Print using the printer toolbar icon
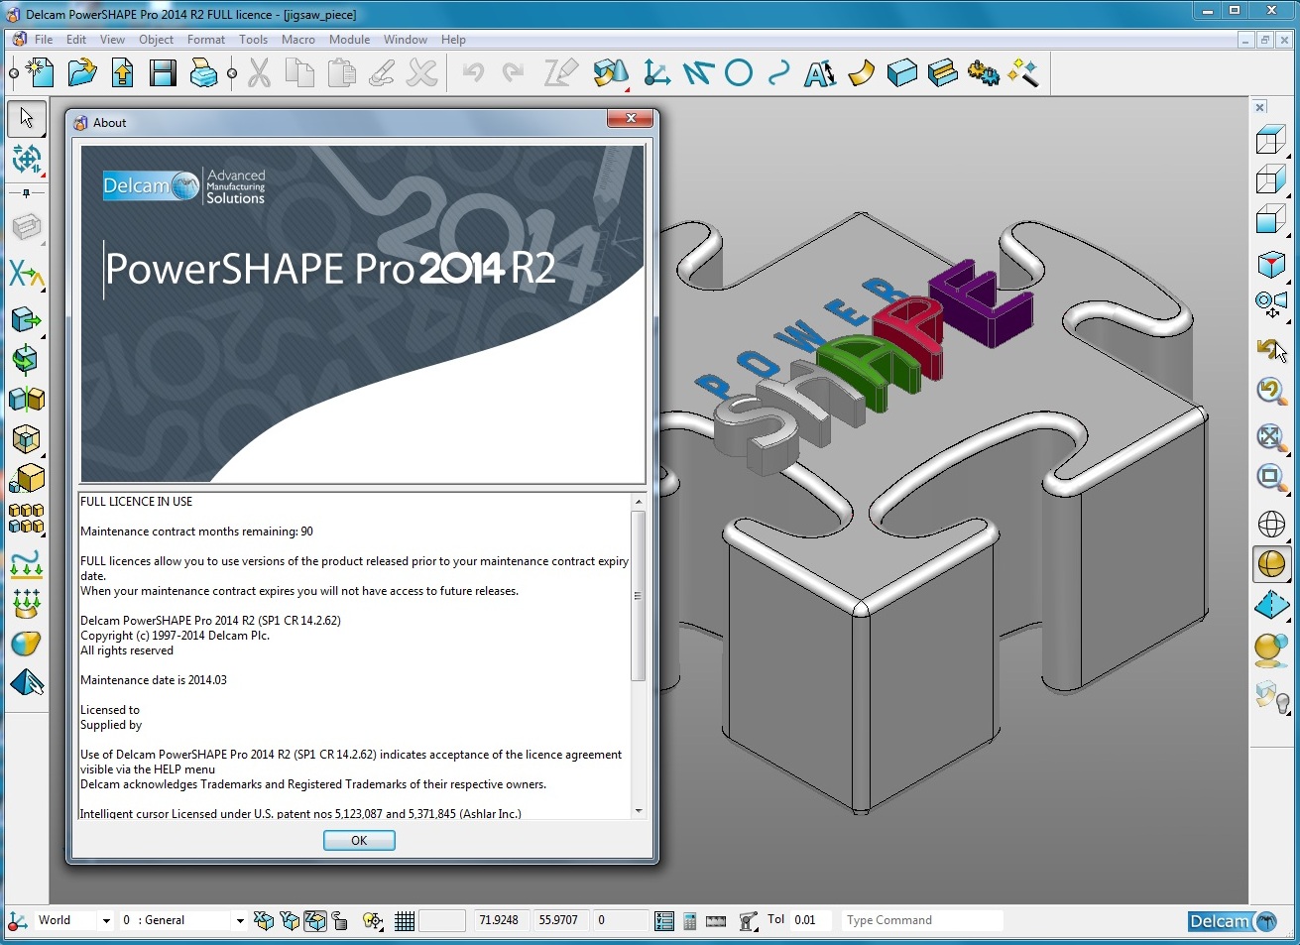 [x=203, y=73]
